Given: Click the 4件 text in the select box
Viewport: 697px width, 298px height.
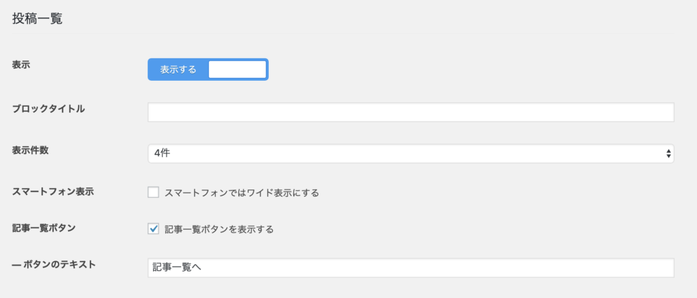Looking at the screenshot, I should pos(162,153).
